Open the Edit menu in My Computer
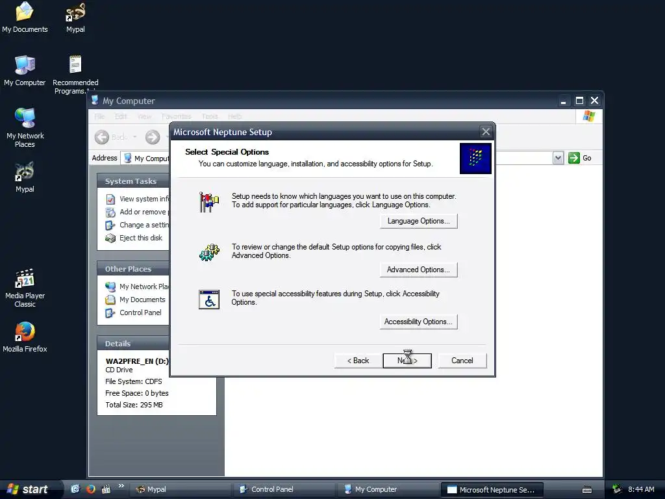The height and width of the screenshot is (499, 665). point(121,116)
